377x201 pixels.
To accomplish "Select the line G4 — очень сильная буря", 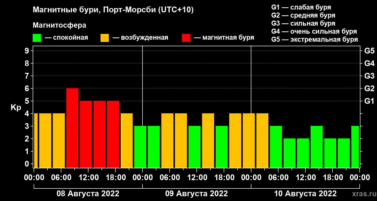I will pos(314,31).
